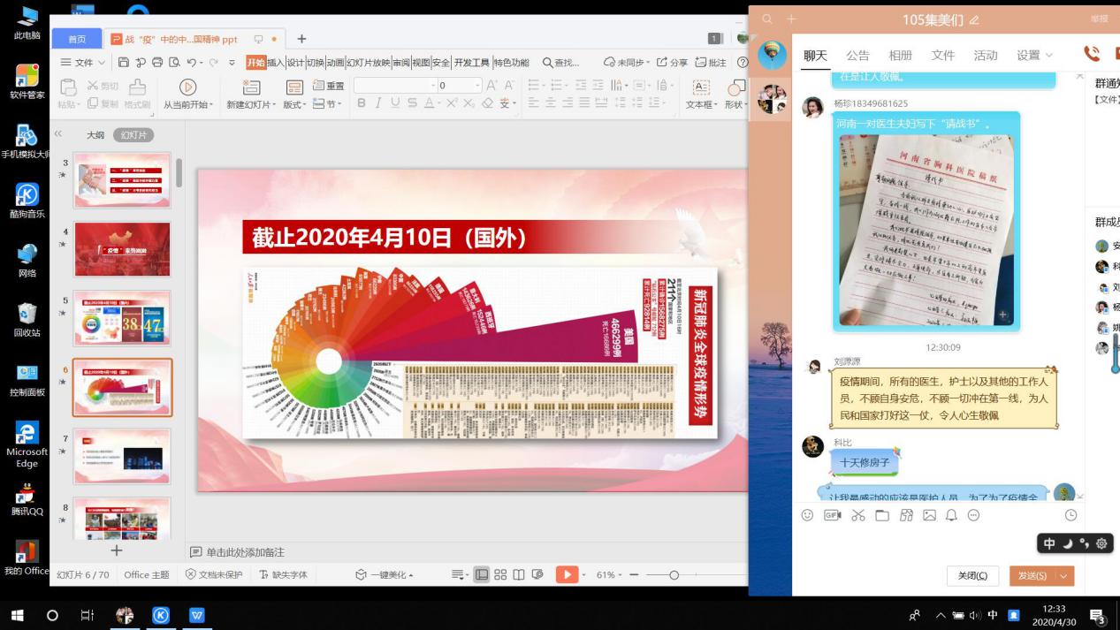Click the emoji face icon in chat toolbar
Viewport: 1120px width, 630px height.
tap(807, 515)
